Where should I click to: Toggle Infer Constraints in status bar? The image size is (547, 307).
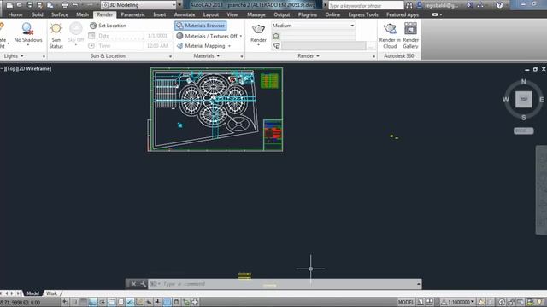point(65,302)
